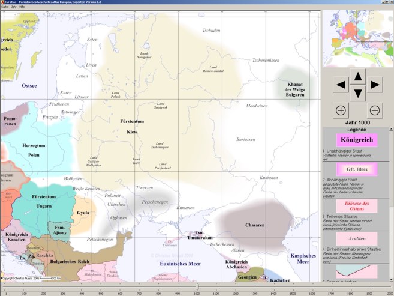Image resolution: width=394 pixels, height=296 pixels.
Task: Click the Raschka label
Action: [x=44, y=255]
